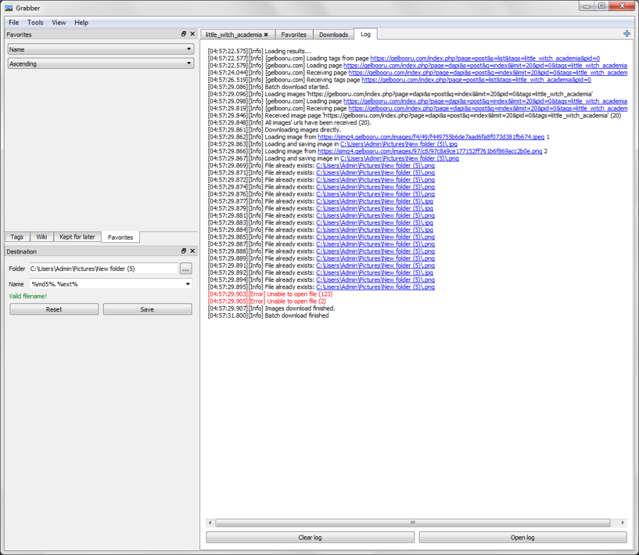Add a new tab with plus icon
This screenshot has width=639, height=555.
click(626, 34)
